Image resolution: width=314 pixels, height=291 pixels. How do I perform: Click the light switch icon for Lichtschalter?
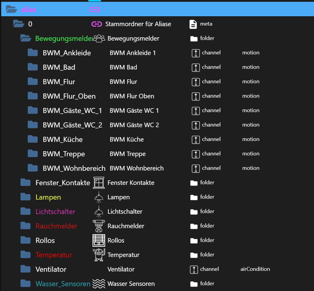coord(99,211)
